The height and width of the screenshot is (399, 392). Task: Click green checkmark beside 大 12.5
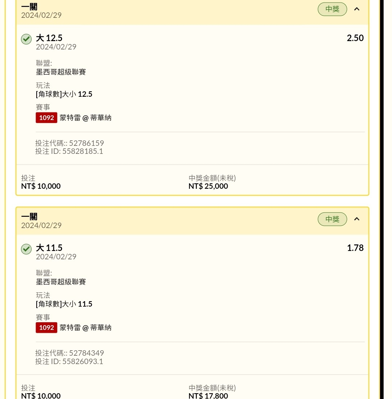pyautogui.click(x=26, y=39)
